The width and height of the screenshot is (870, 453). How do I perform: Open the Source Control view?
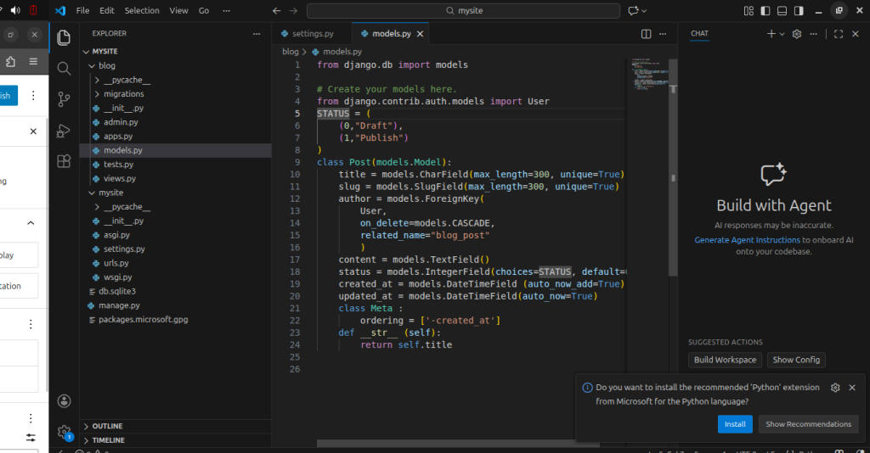coord(64,99)
